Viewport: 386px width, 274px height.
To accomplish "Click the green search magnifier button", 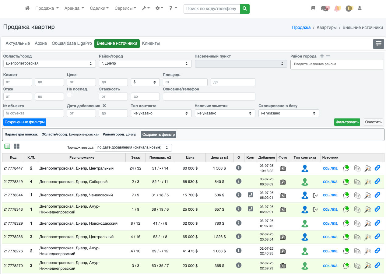I will pyautogui.click(x=244, y=9).
